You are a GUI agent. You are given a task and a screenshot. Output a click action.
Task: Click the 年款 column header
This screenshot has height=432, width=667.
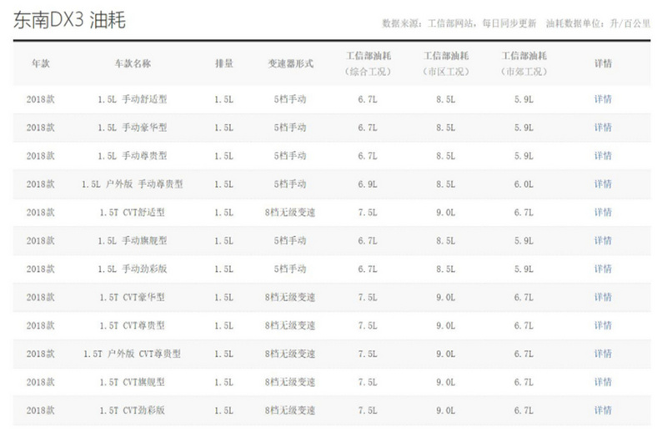pyautogui.click(x=41, y=63)
